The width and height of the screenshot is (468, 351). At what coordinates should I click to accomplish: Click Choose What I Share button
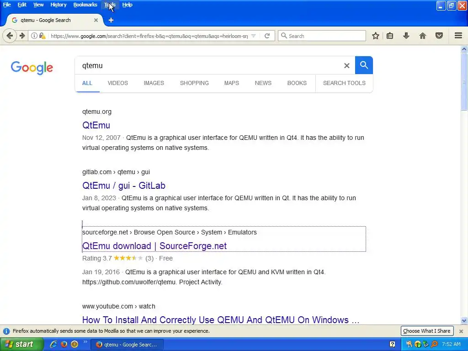426,331
